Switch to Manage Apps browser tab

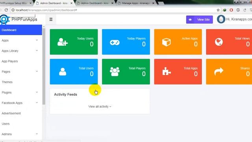(136, 3)
